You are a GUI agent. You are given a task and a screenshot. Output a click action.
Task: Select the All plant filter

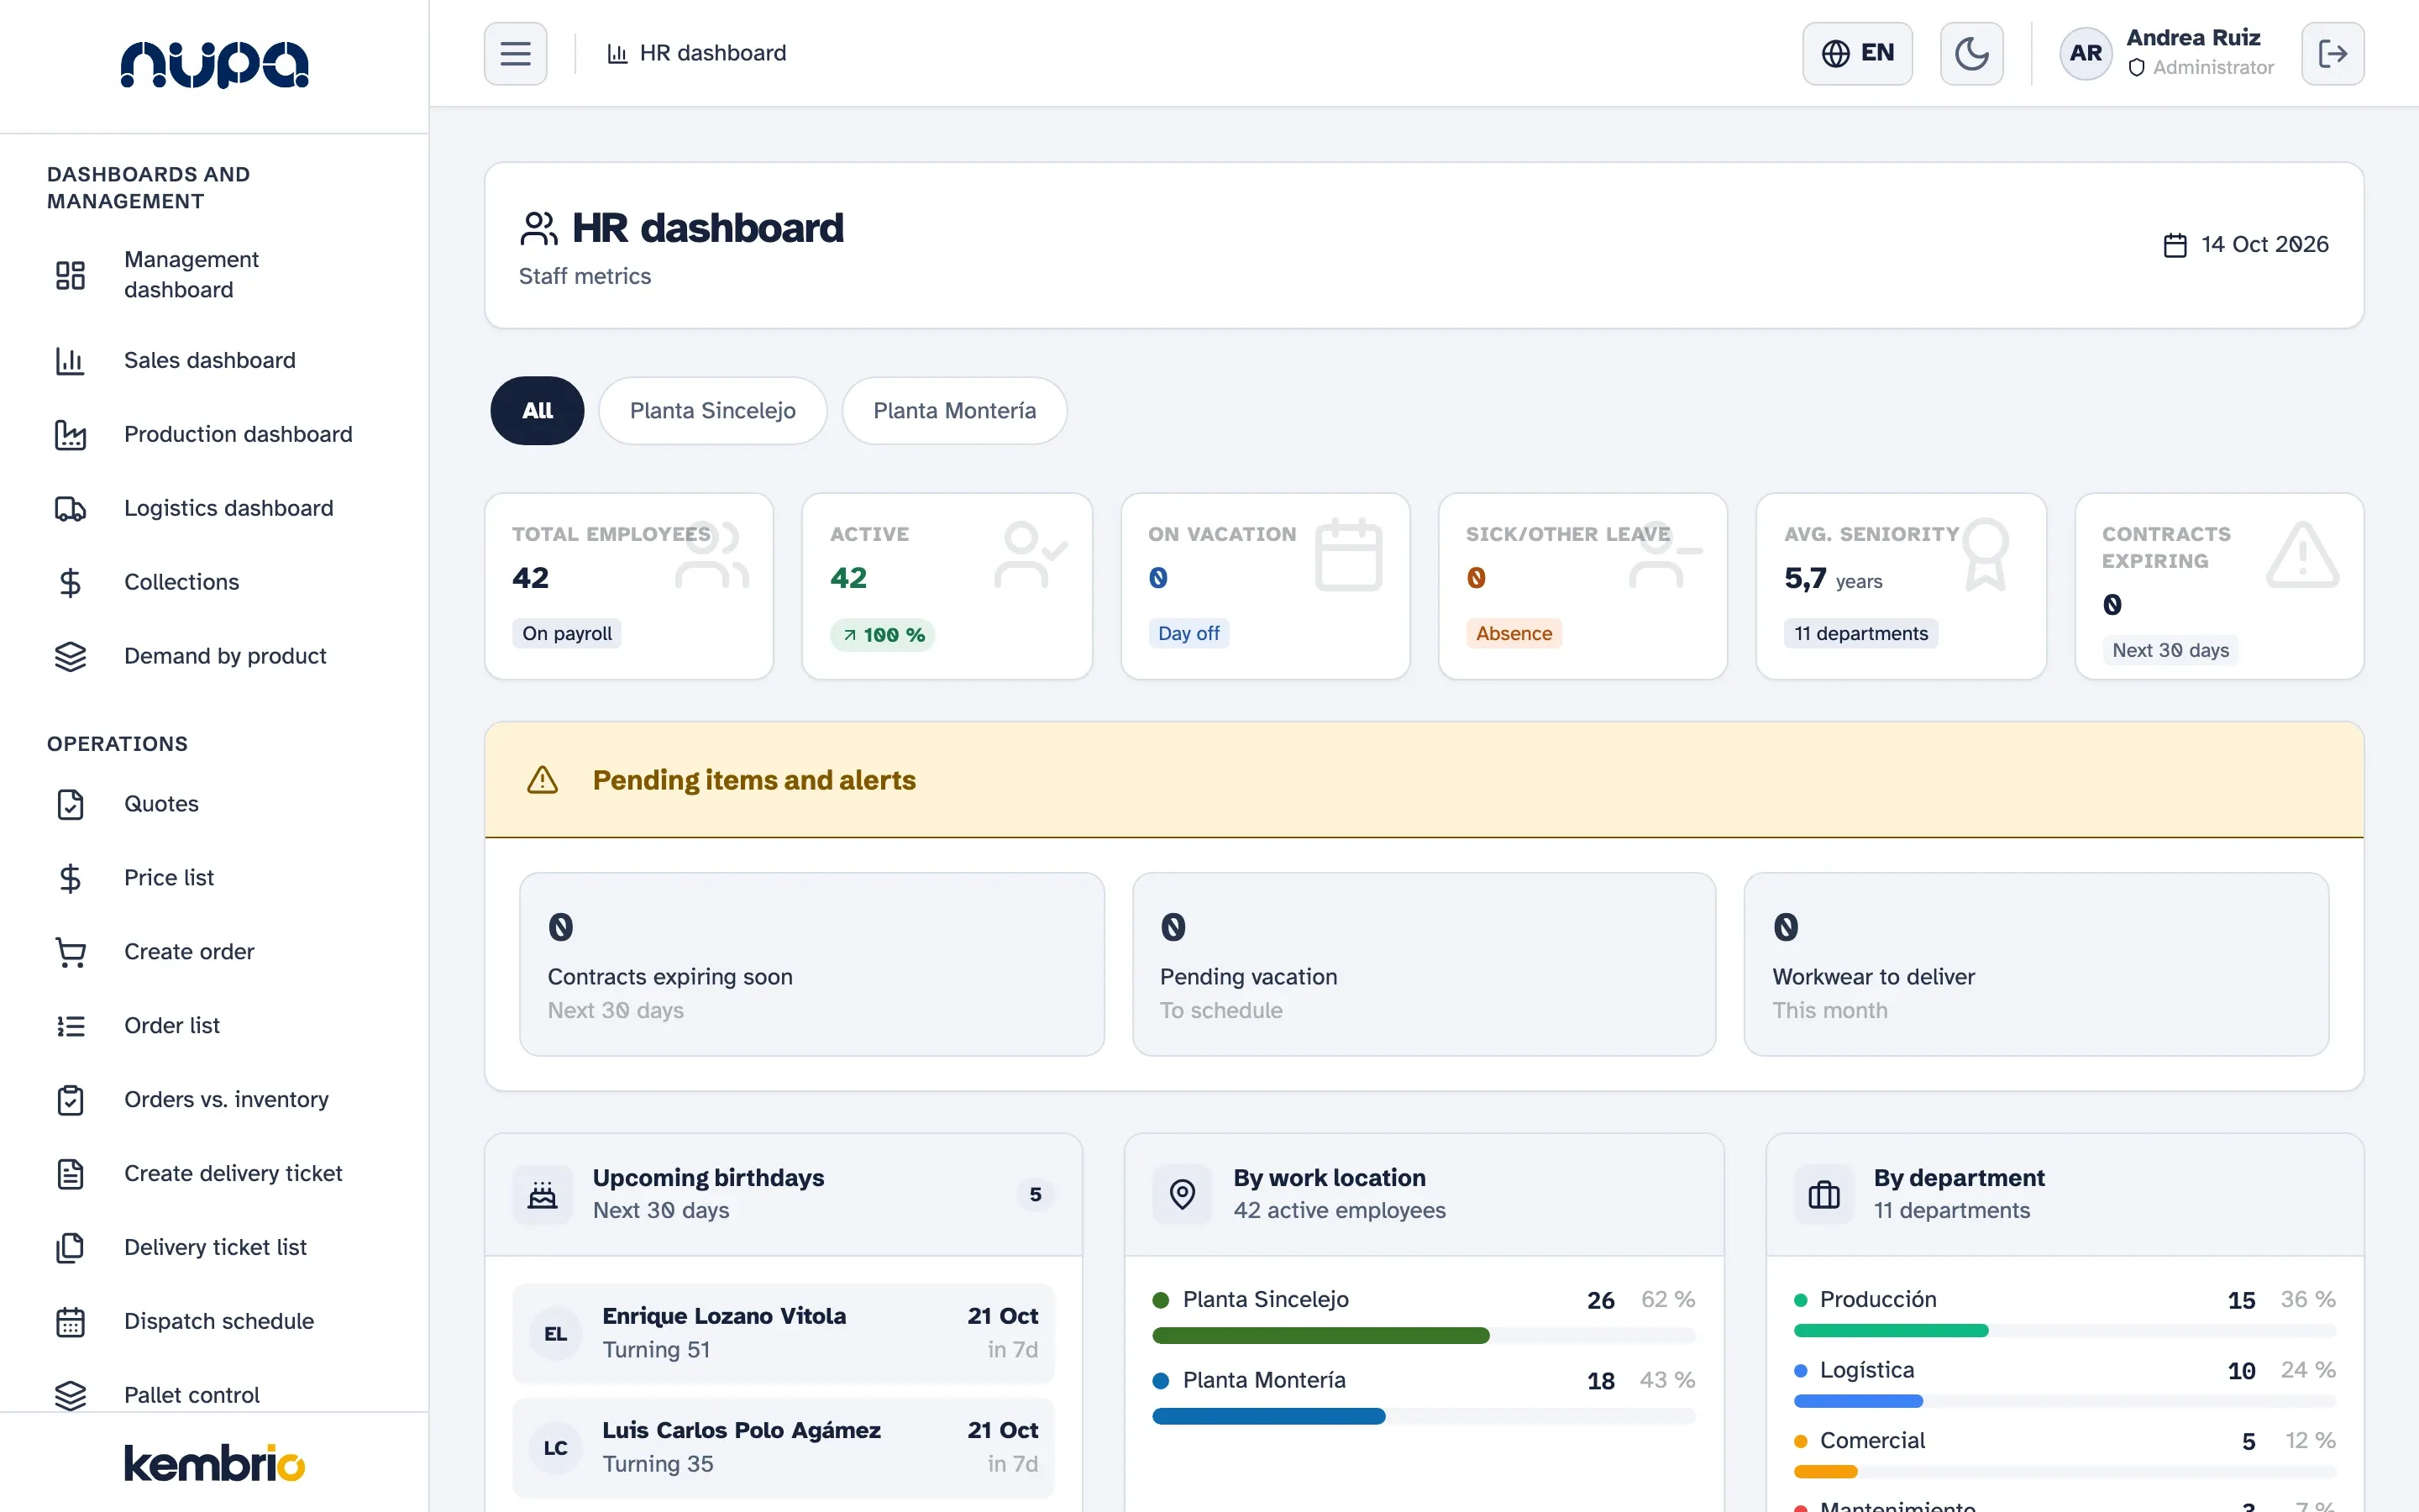click(537, 410)
